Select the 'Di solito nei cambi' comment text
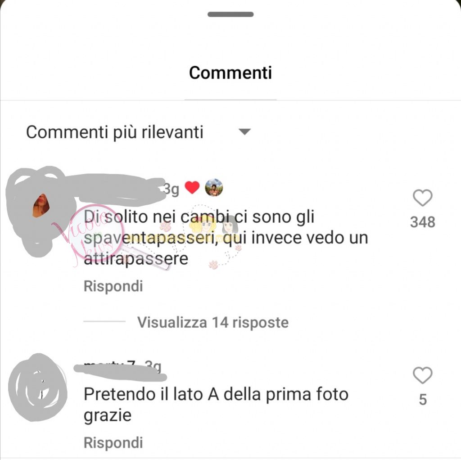 tap(226, 238)
